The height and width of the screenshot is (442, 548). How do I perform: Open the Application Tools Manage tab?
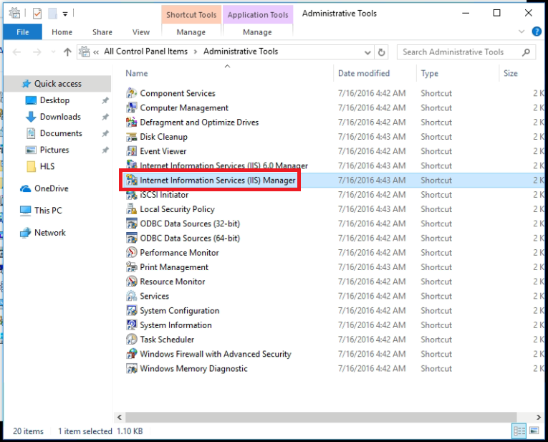(x=257, y=32)
